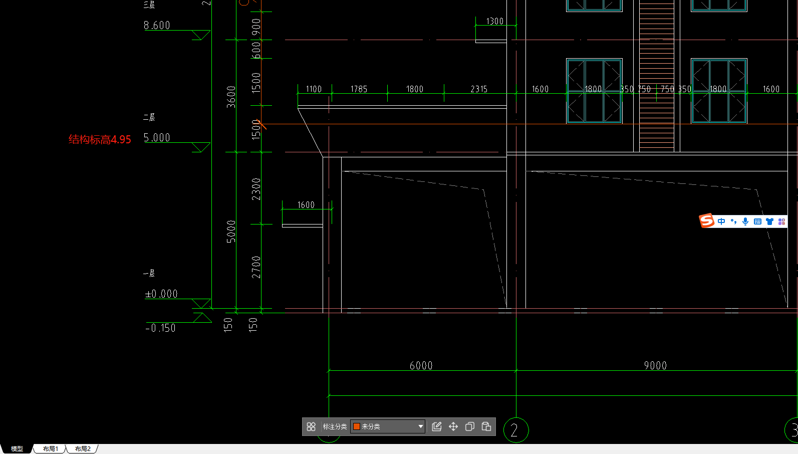Viewport: 798px width, 454px height.
Task: Click the 一层 floor label
Action: point(149,273)
